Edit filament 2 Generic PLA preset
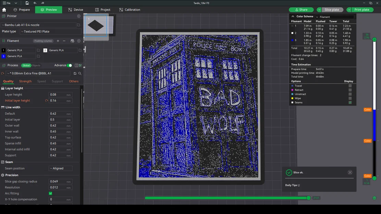The image size is (381, 214). coord(80,50)
